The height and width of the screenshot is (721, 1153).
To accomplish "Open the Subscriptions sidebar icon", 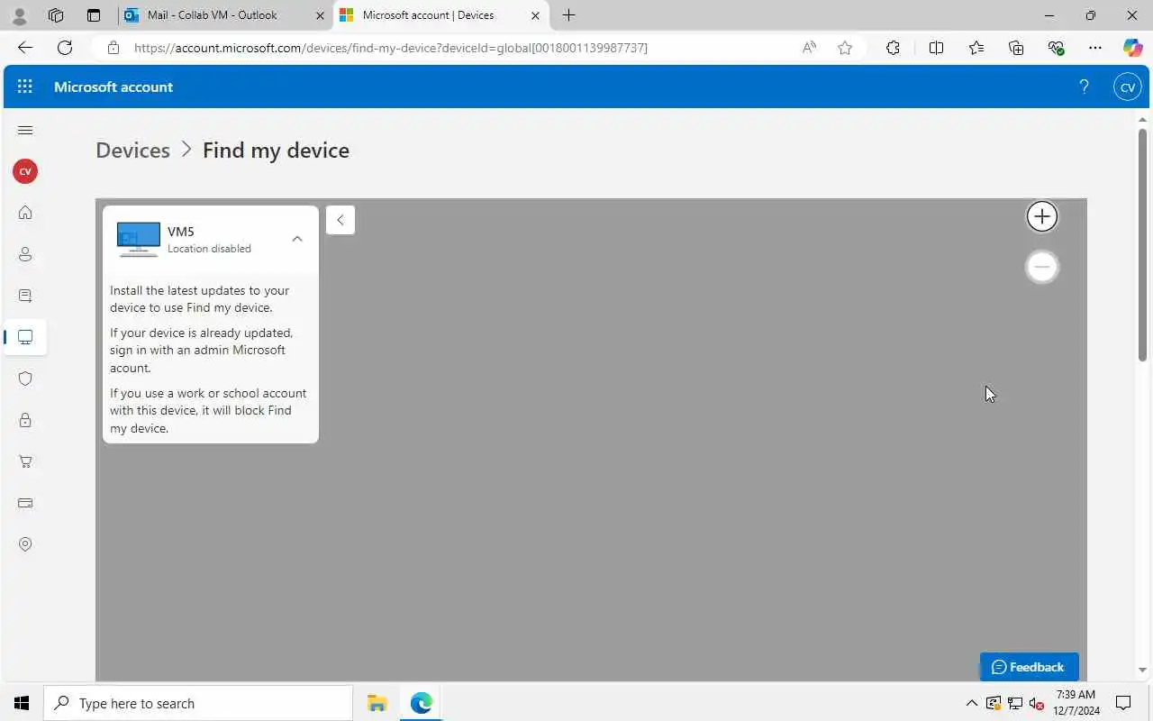I will (x=25, y=296).
